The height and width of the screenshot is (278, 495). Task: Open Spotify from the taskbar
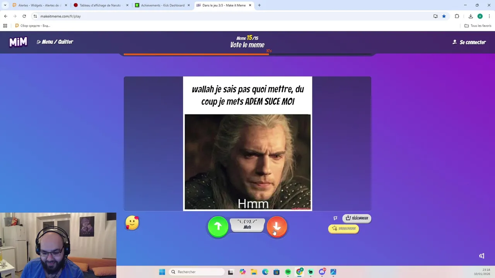pyautogui.click(x=288, y=272)
